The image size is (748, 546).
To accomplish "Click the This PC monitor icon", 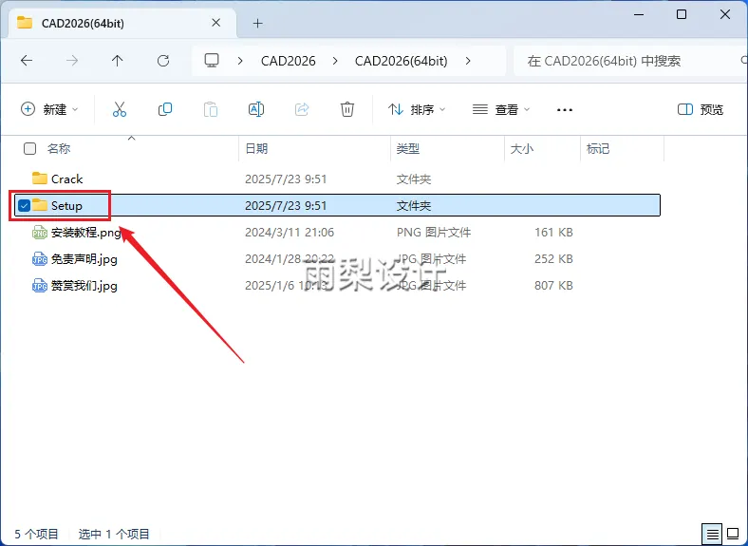I will tap(212, 61).
